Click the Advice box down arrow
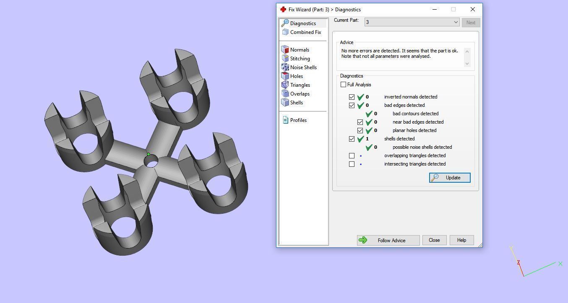 467,64
